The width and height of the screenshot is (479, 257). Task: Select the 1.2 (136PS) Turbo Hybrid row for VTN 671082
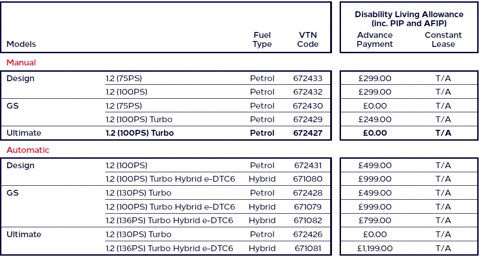(170, 220)
